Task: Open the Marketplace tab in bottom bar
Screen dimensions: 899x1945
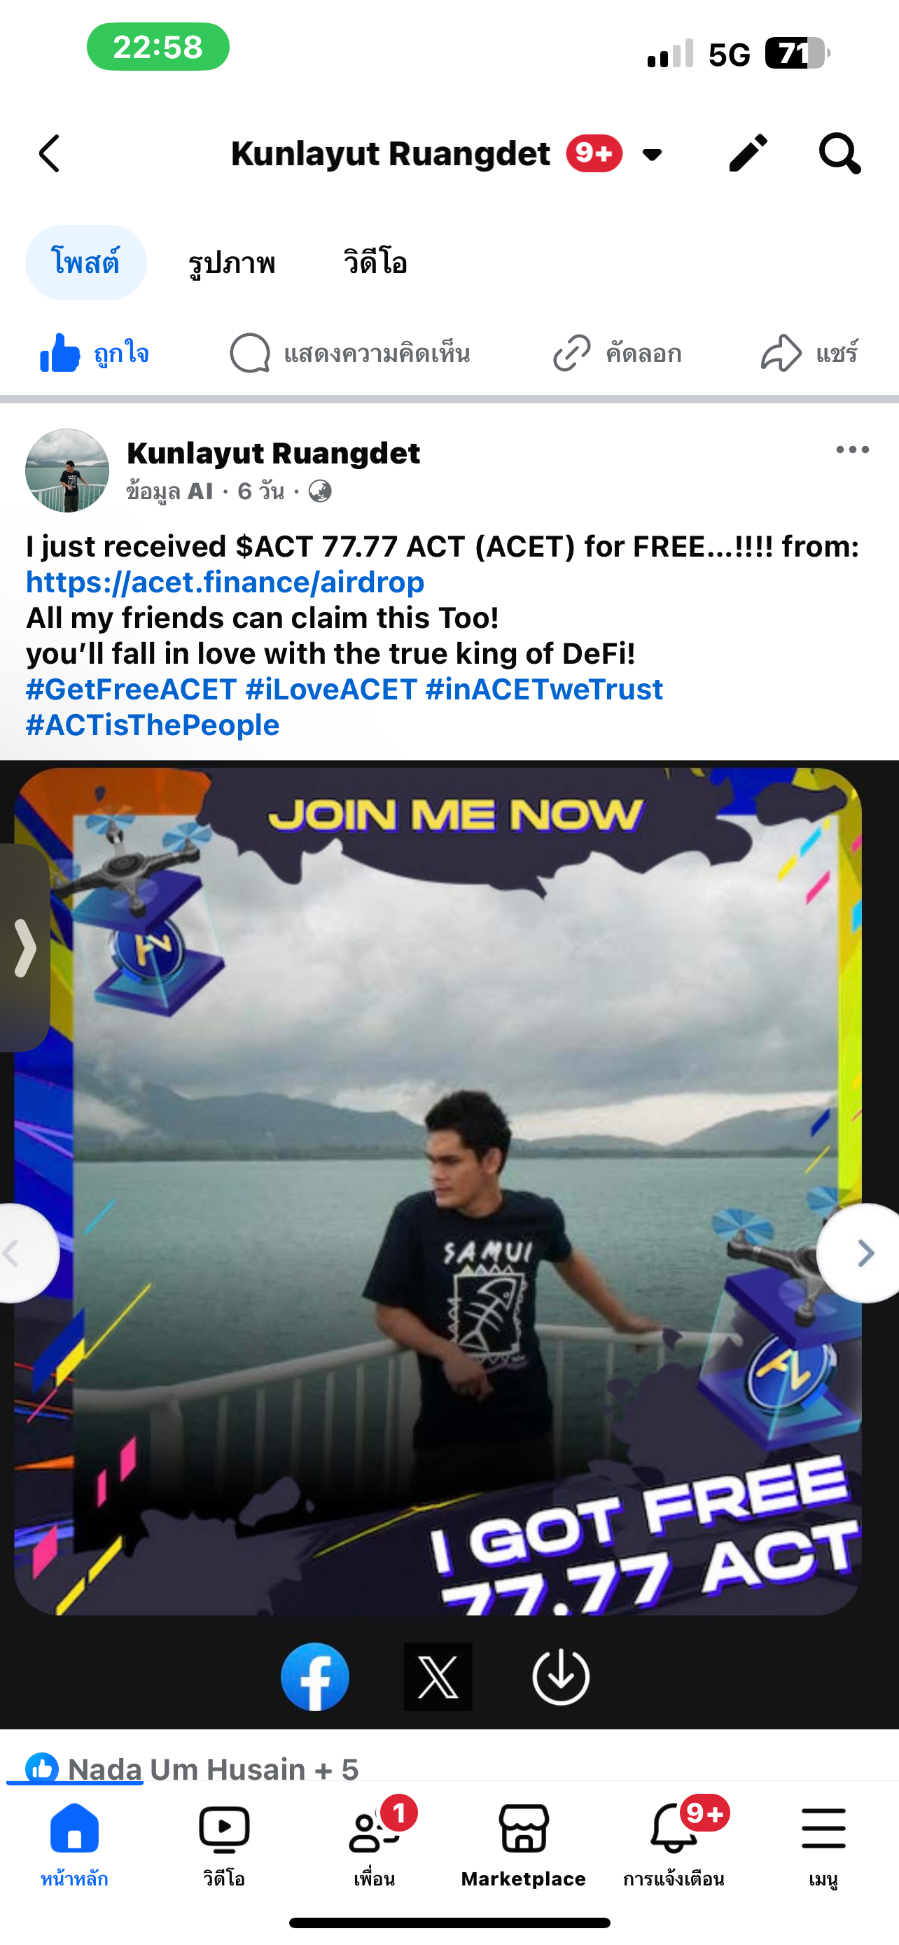Action: tap(524, 1845)
